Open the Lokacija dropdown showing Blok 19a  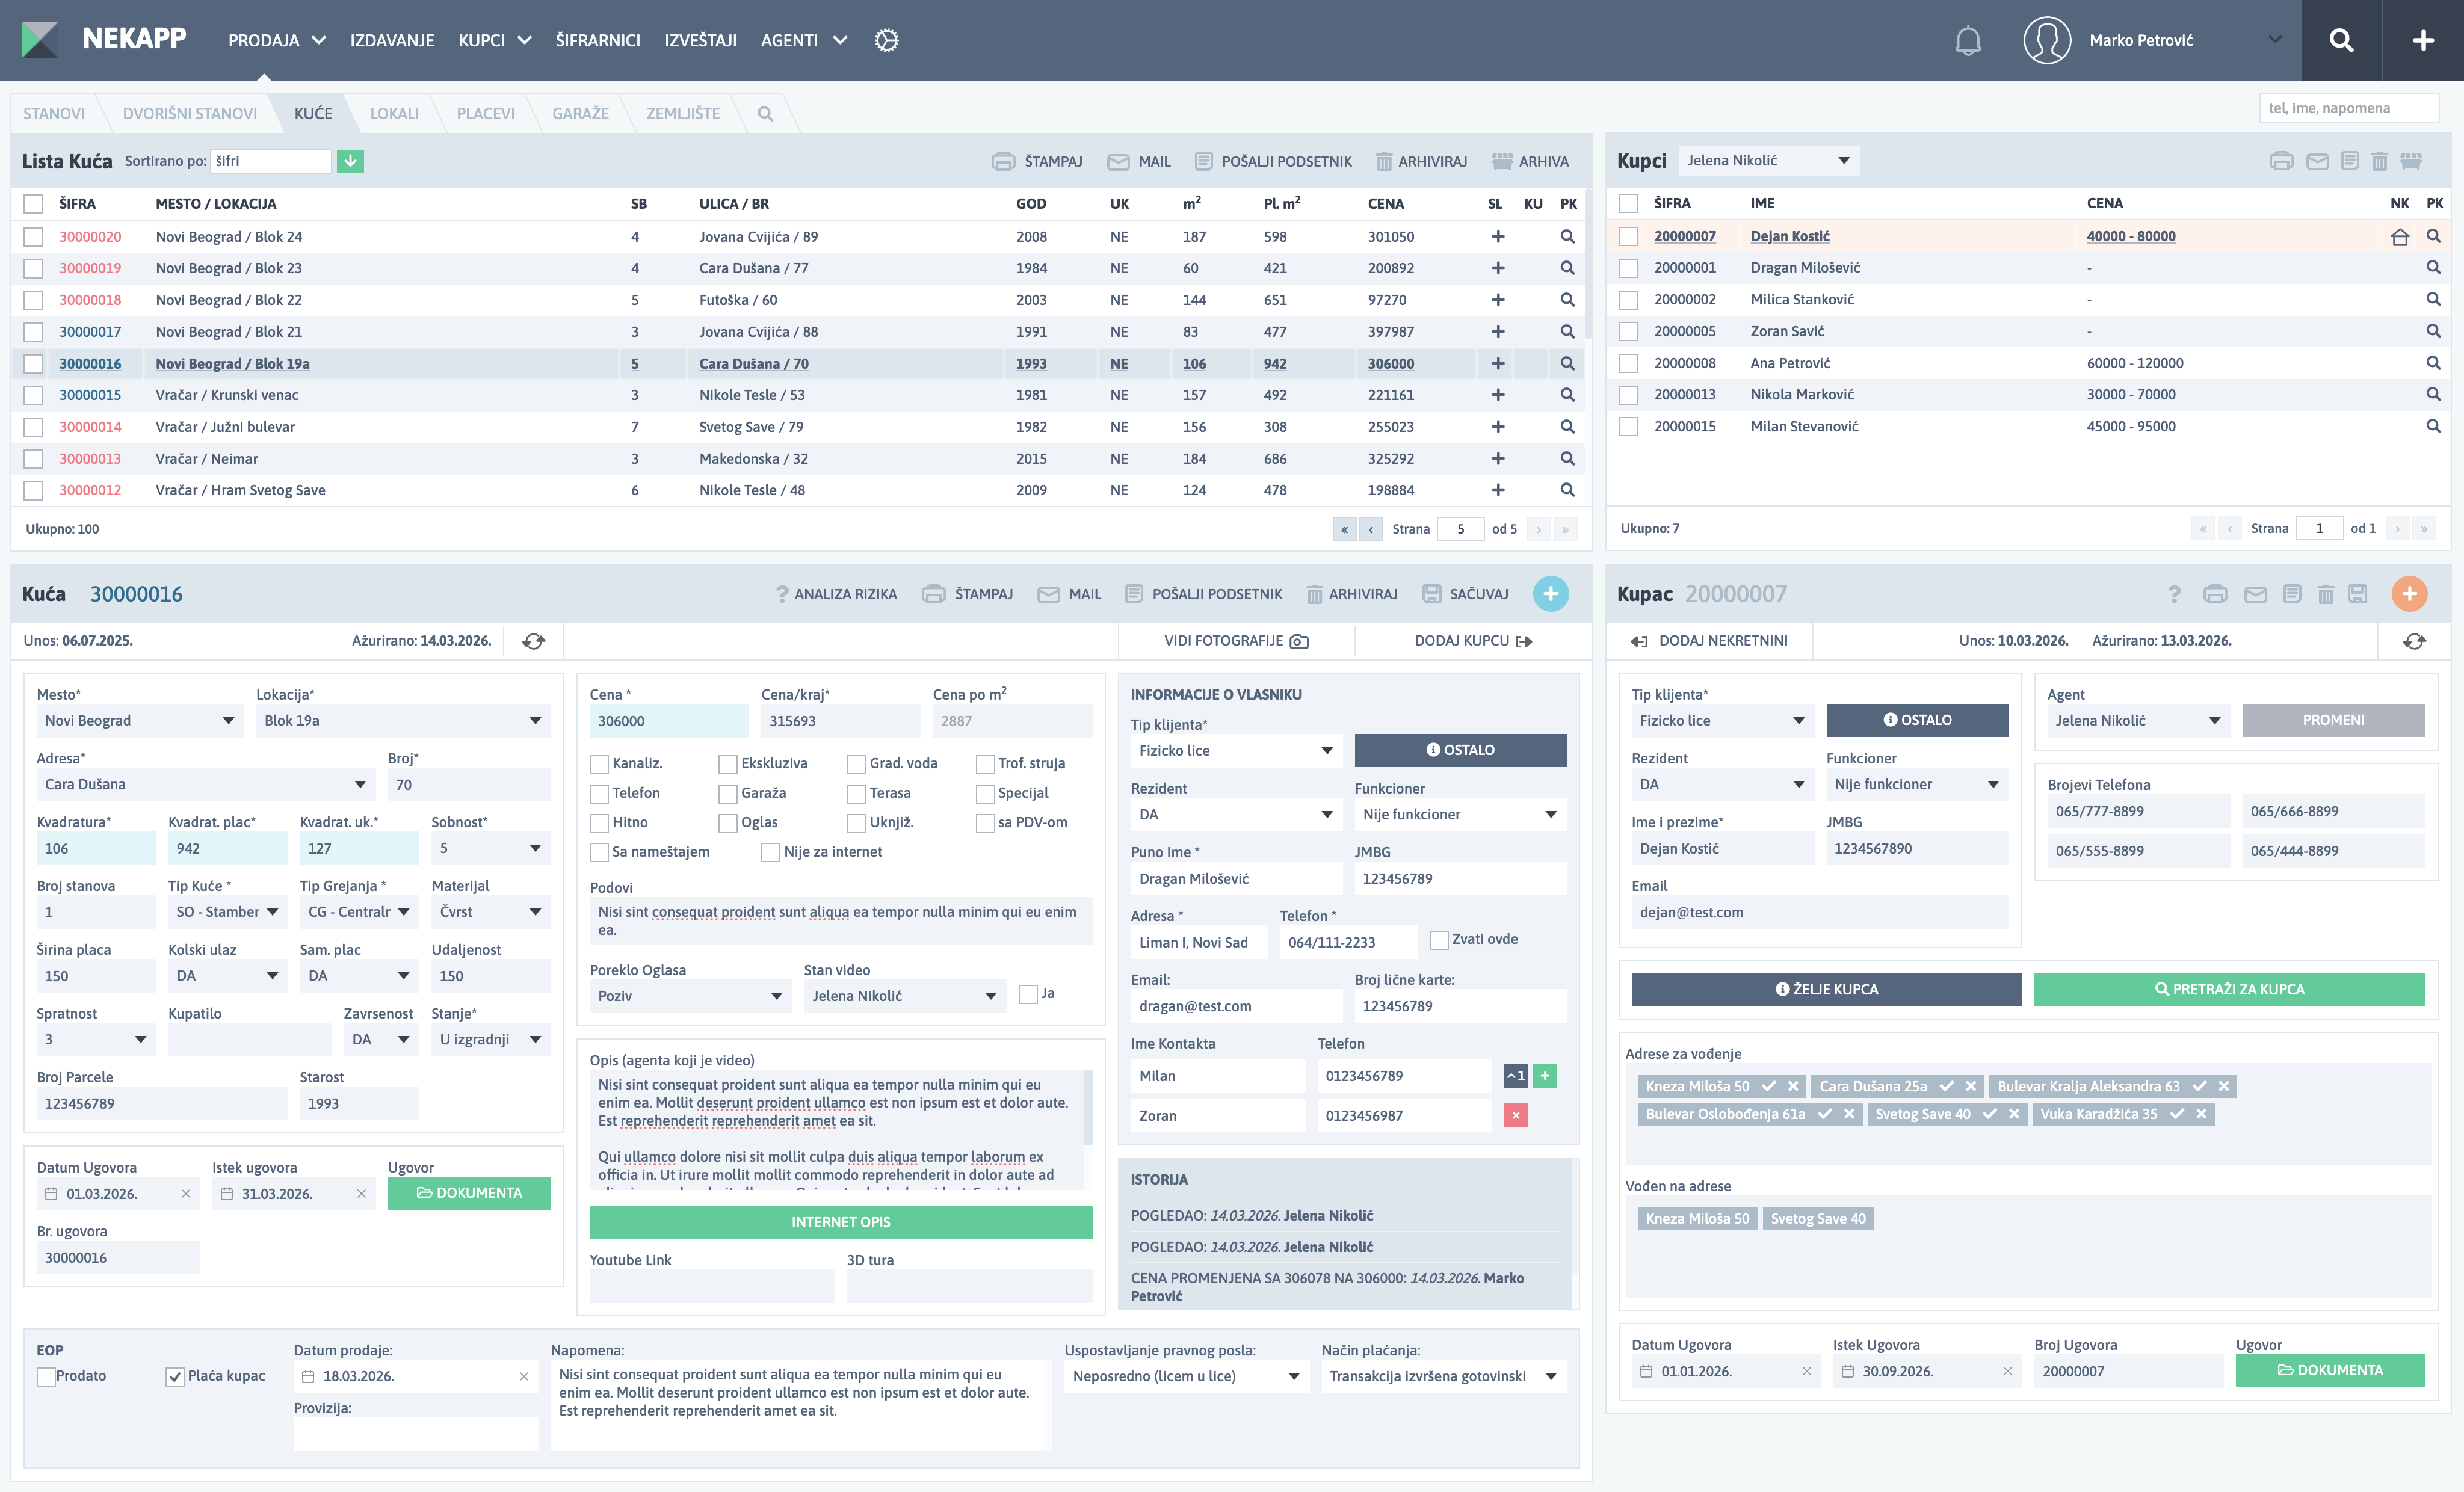[x=403, y=721]
